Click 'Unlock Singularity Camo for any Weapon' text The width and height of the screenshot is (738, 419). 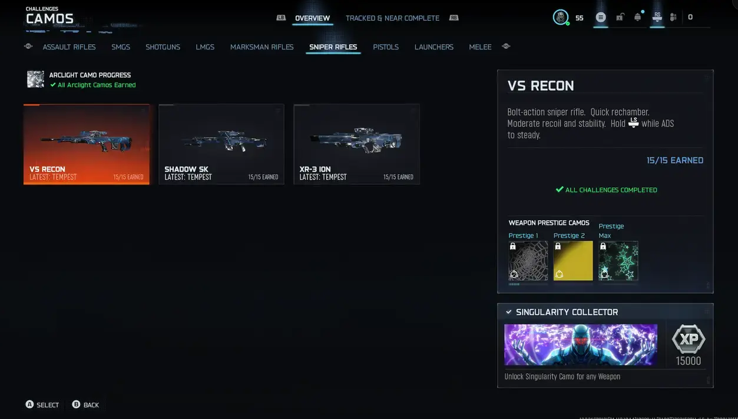coord(562,377)
